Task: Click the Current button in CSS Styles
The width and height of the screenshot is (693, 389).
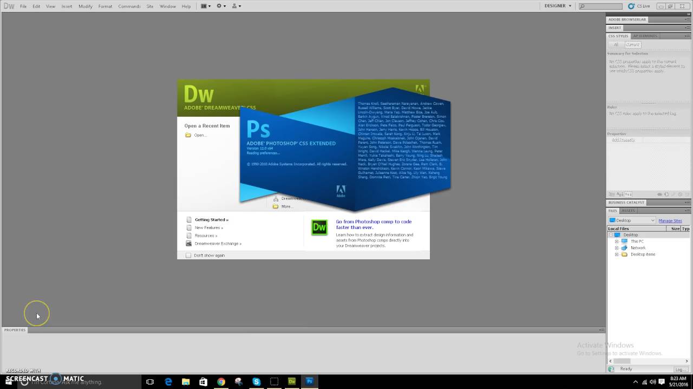Action: click(x=632, y=45)
